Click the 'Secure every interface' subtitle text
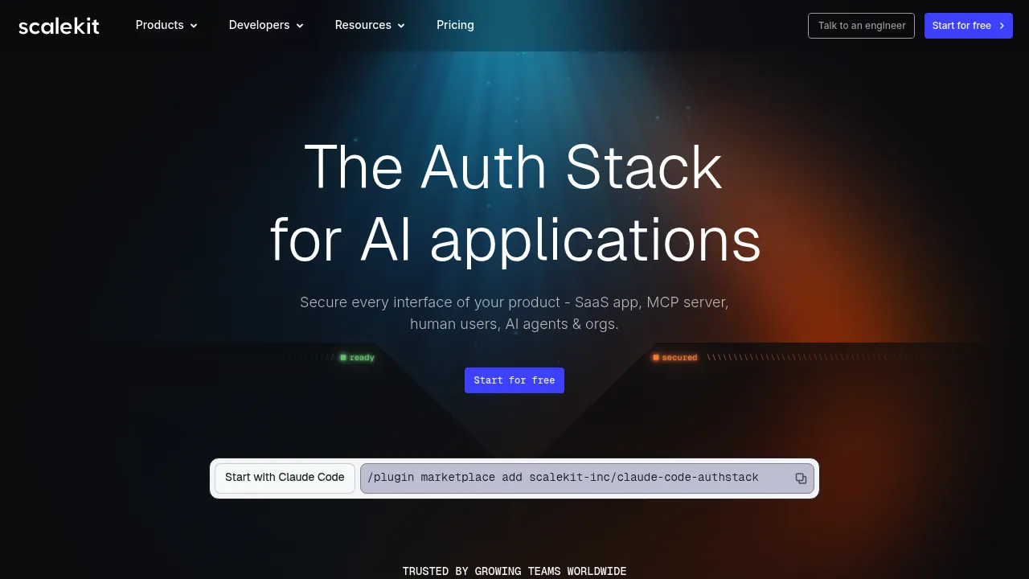This screenshot has width=1029, height=579. click(514, 314)
